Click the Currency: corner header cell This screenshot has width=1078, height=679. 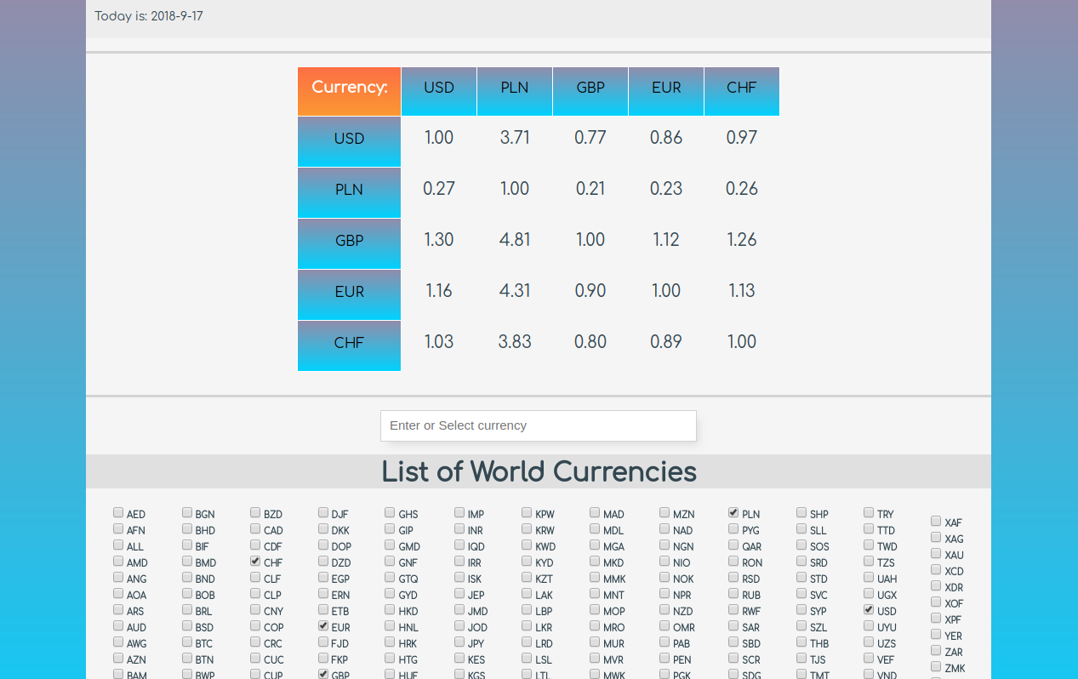349,91
